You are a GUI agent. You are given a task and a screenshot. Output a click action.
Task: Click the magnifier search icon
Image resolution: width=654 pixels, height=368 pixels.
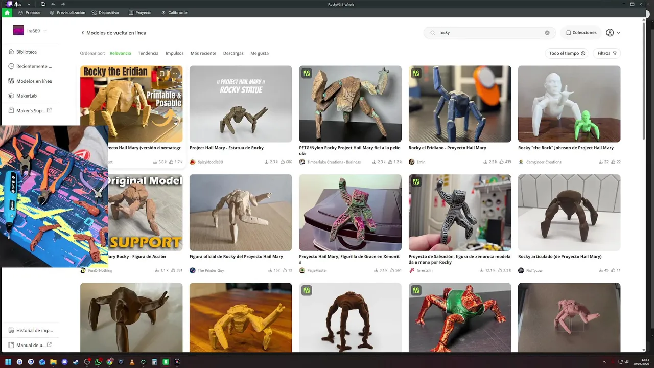[x=433, y=33]
